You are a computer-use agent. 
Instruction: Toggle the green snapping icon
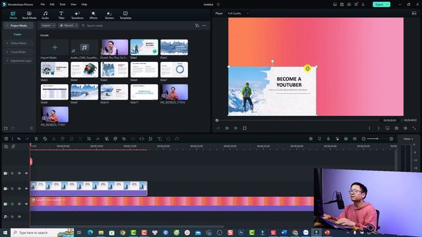[346, 139]
